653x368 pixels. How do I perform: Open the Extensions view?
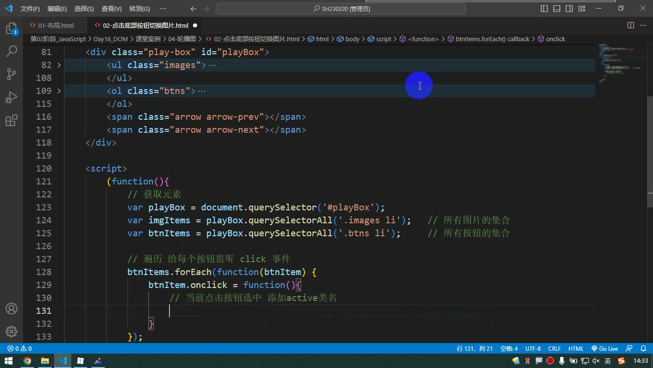[11, 120]
